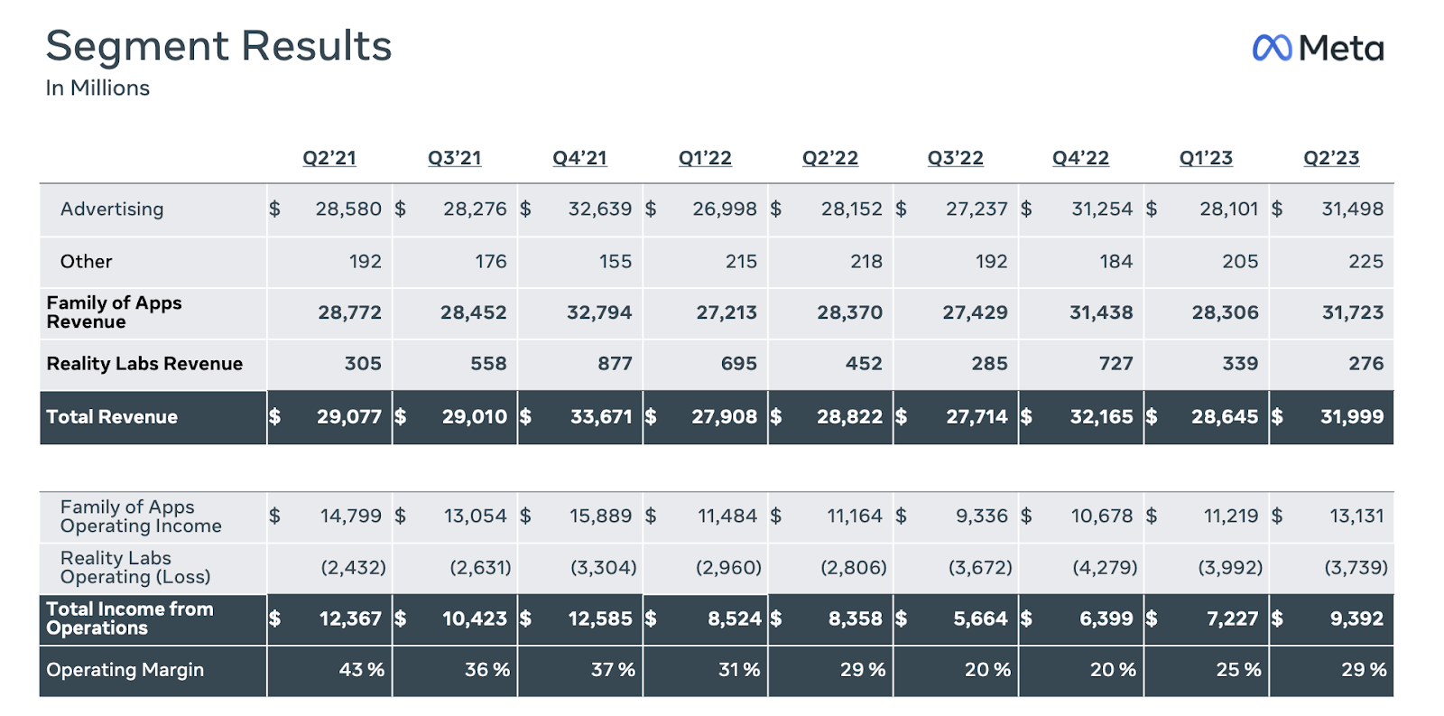Select the Q3'21 column header
The height and width of the screenshot is (716, 1444).
pyautogui.click(x=455, y=158)
